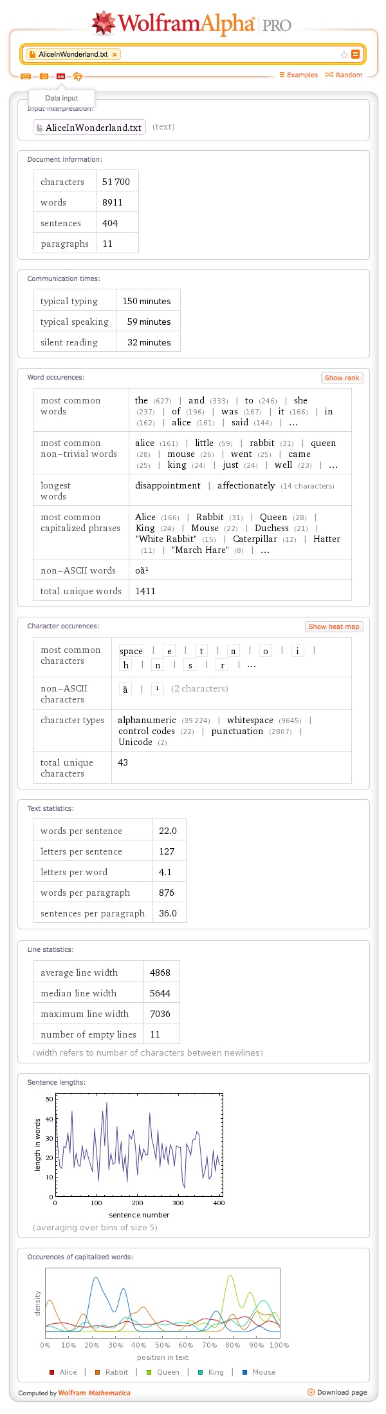The height and width of the screenshot is (1414, 386).
Task: Toggle Show heat map for characters
Action: 333,626
